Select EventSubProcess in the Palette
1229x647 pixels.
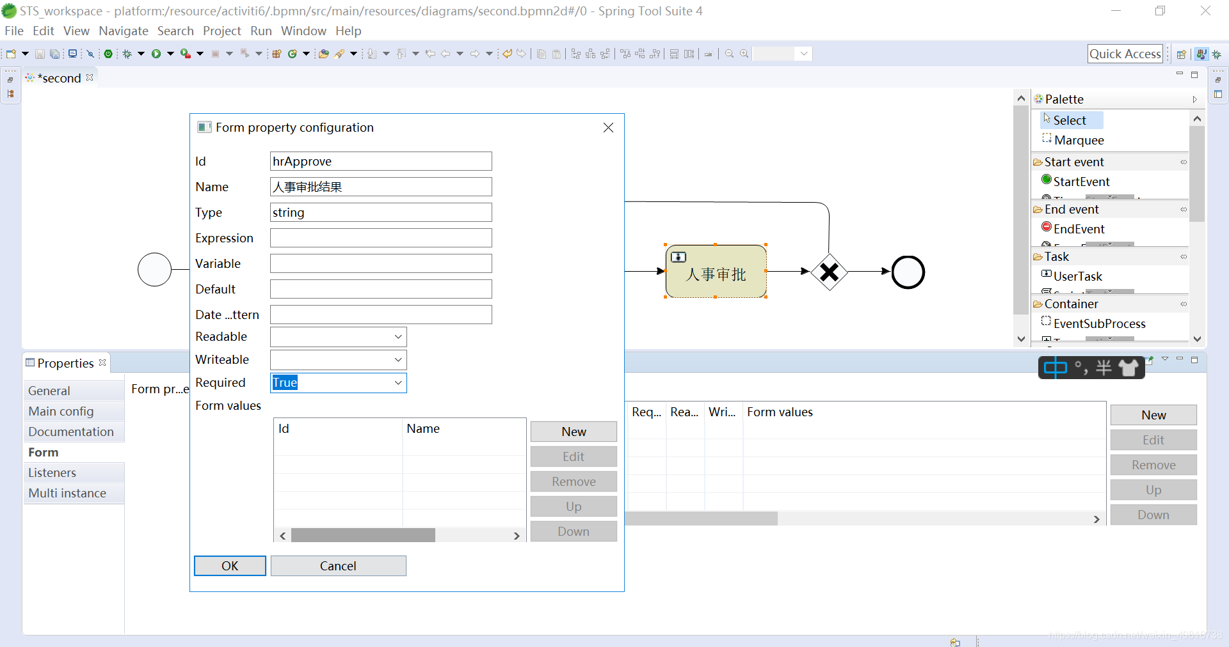click(x=1094, y=323)
